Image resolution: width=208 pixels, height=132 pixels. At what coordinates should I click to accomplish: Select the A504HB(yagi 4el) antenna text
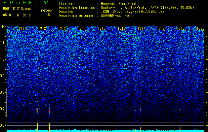tap(117, 16)
